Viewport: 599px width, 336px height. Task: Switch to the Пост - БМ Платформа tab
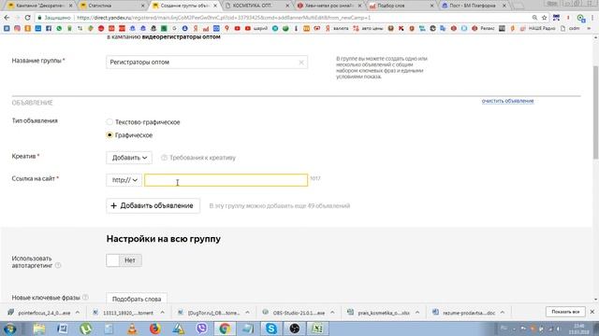point(473,6)
